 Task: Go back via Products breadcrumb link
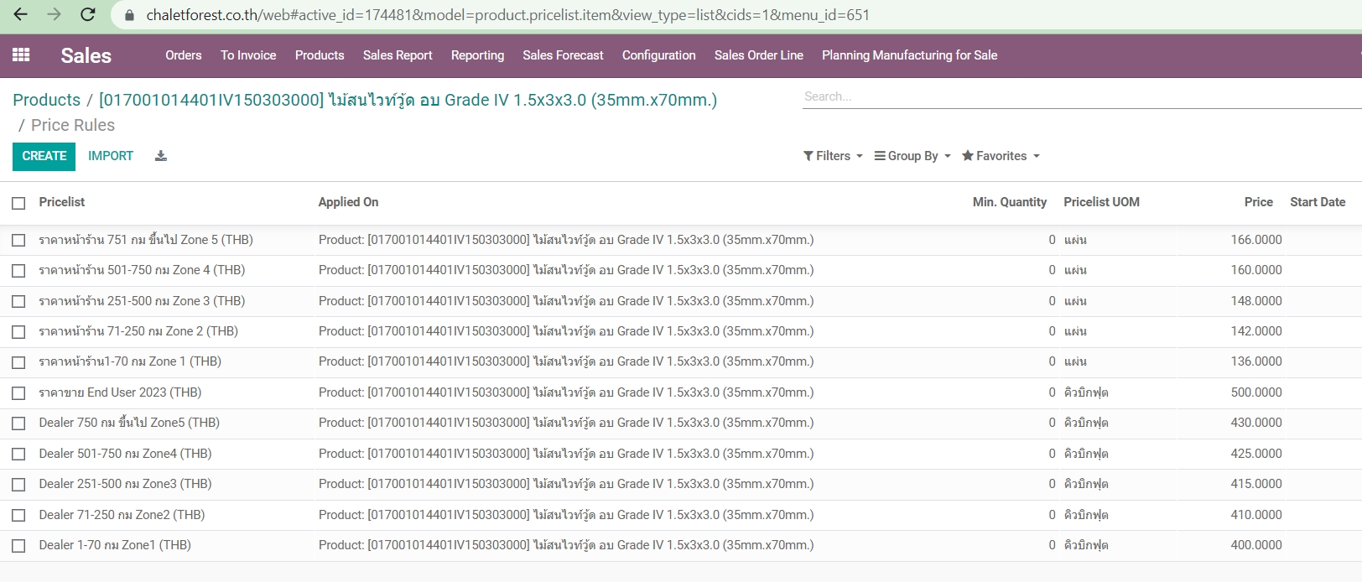(46, 100)
